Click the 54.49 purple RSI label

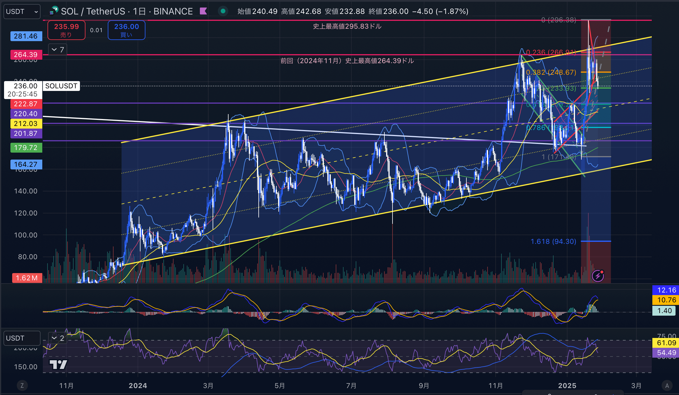666,353
